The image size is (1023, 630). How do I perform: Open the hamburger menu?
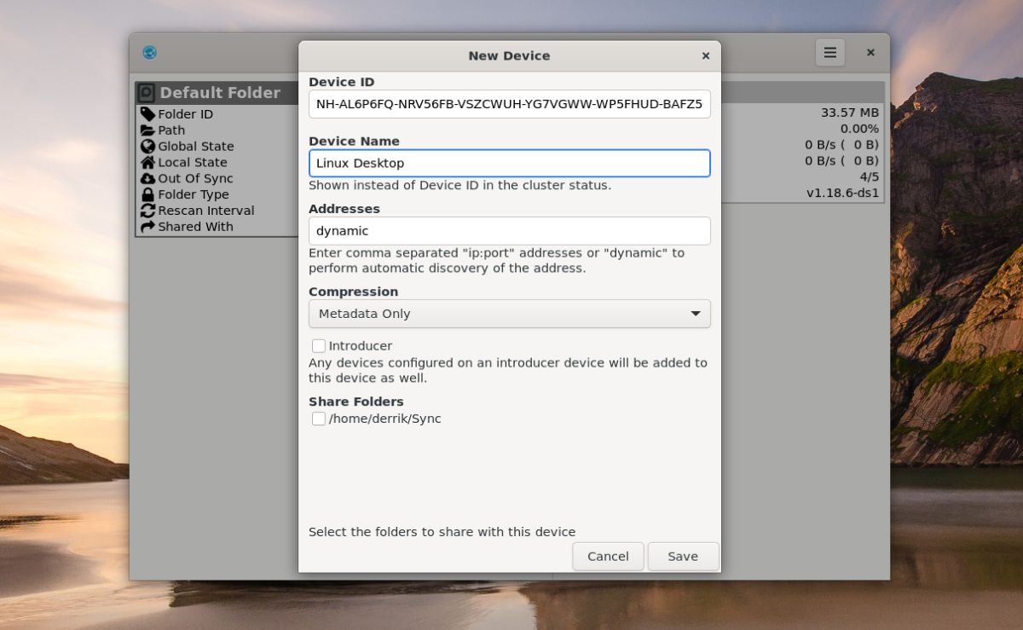point(829,52)
